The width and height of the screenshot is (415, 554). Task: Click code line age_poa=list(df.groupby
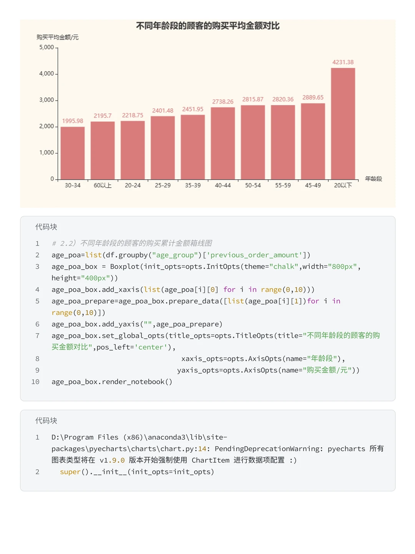coord(181,255)
